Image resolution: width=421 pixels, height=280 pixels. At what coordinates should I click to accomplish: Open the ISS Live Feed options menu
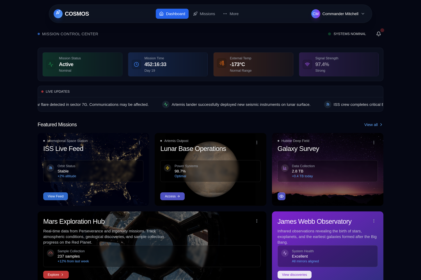[139, 143]
